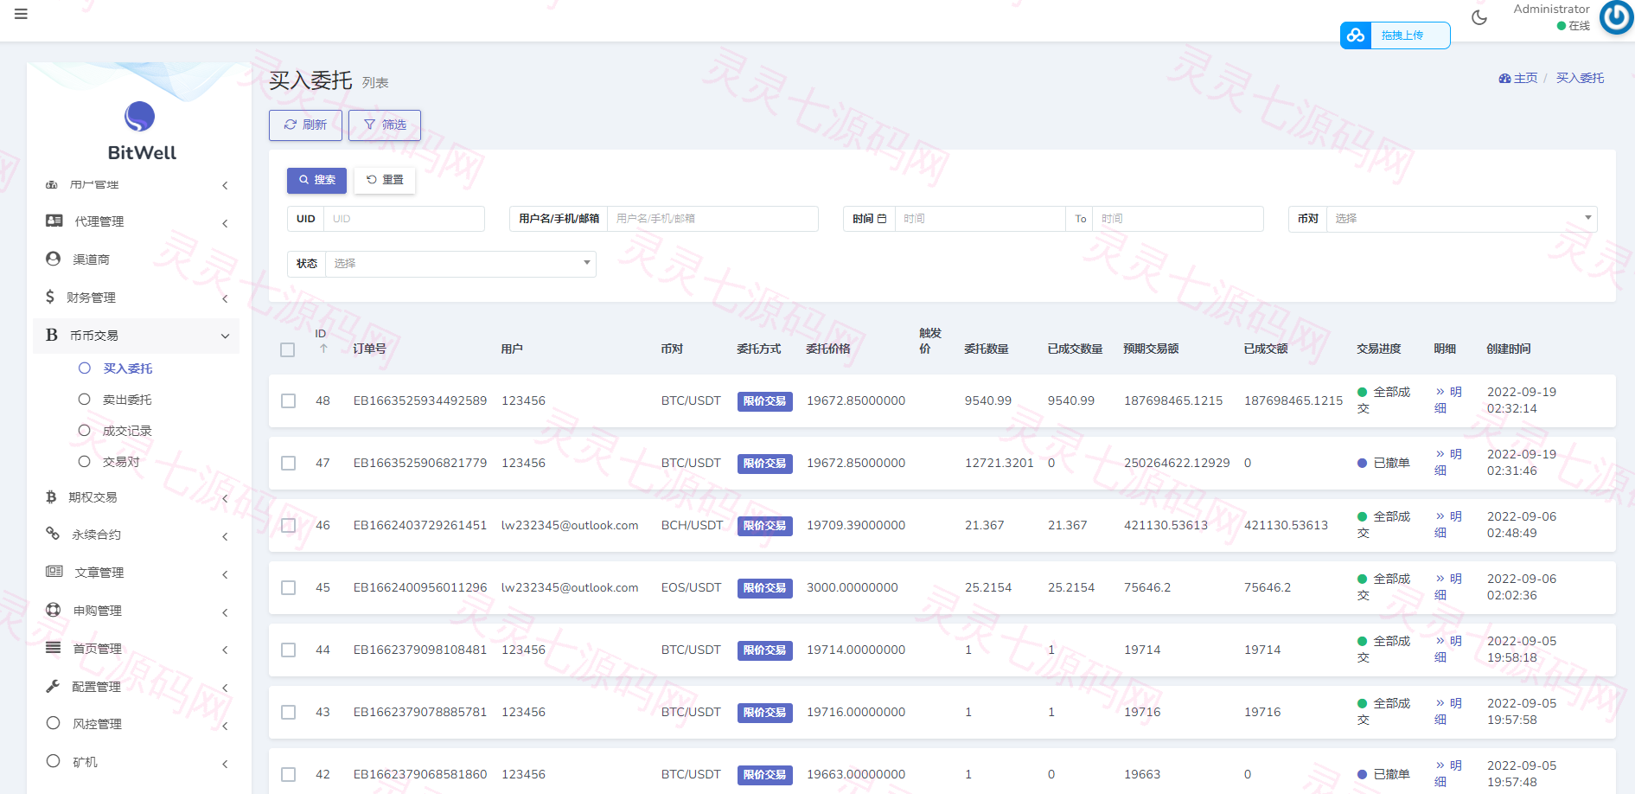Select the checkbox for row ID 47
The height and width of the screenshot is (794, 1635).
click(288, 463)
